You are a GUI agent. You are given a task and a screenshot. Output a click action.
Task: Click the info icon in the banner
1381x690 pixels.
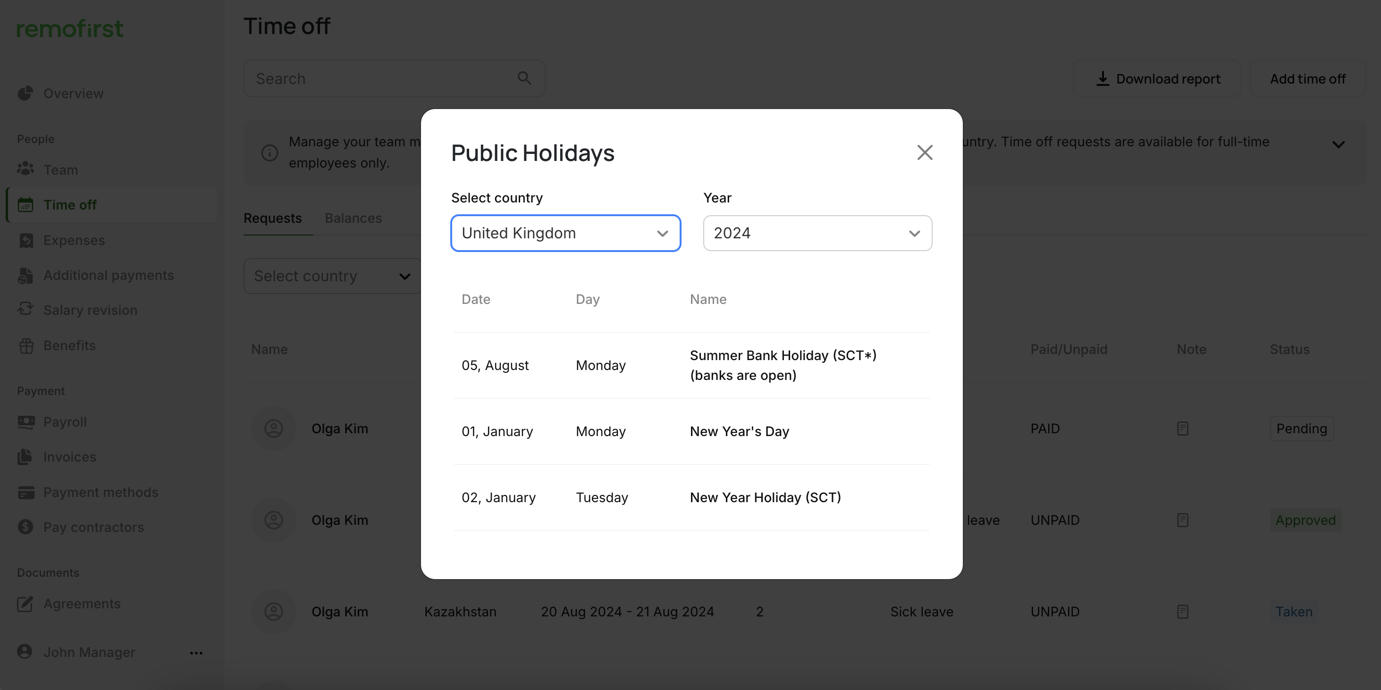269,153
